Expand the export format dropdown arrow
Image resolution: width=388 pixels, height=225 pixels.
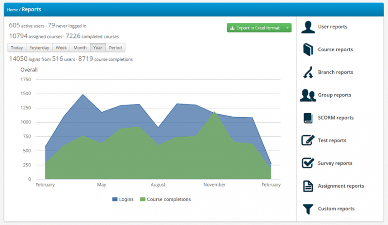pos(288,28)
